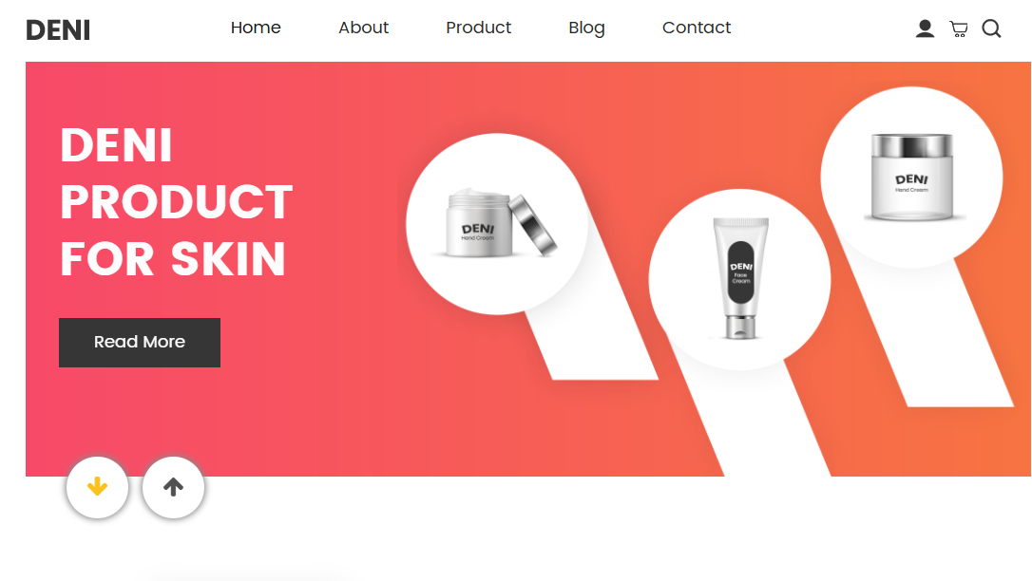Click the black up arrow button
The width and height of the screenshot is (1032, 581).
pyautogui.click(x=173, y=487)
